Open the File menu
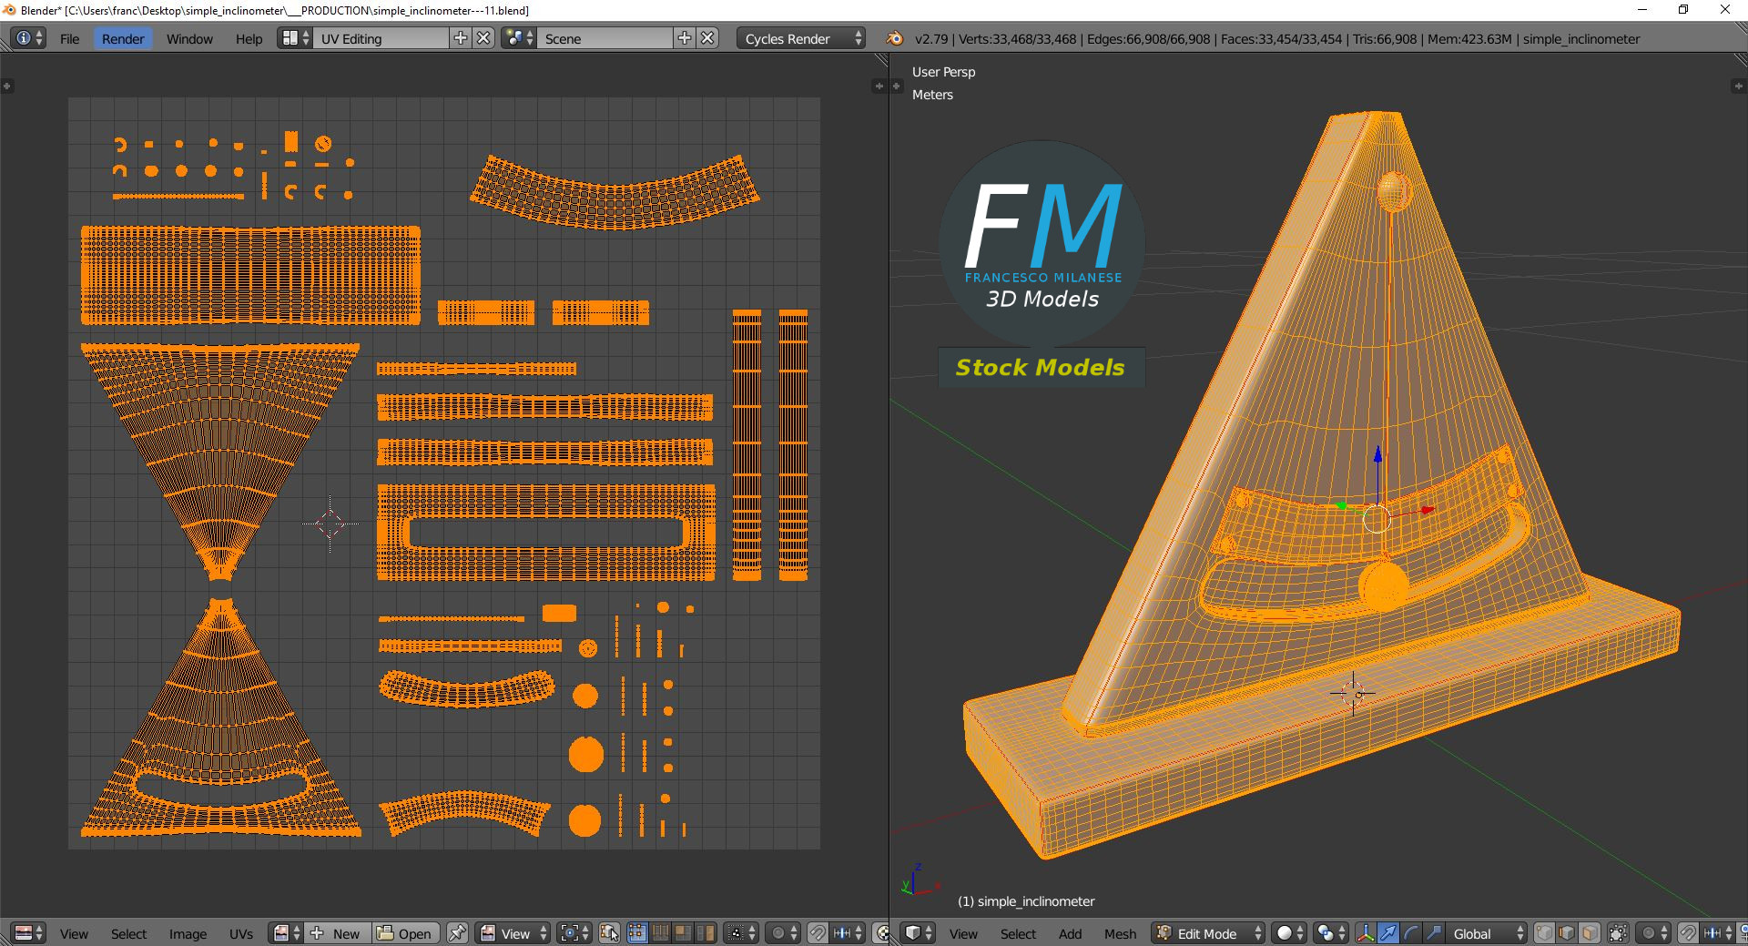1748x946 pixels. 70,38
